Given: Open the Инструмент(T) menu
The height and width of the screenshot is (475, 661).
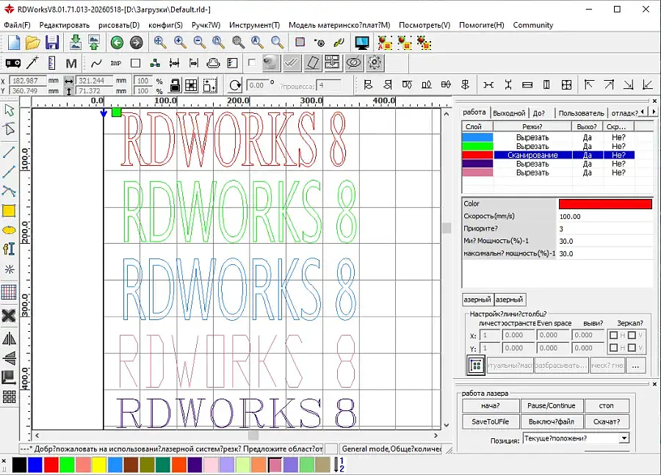Looking at the screenshot, I should (x=255, y=25).
